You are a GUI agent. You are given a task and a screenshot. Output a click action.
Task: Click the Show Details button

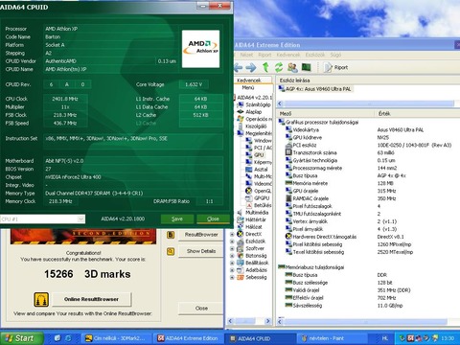click(x=201, y=251)
